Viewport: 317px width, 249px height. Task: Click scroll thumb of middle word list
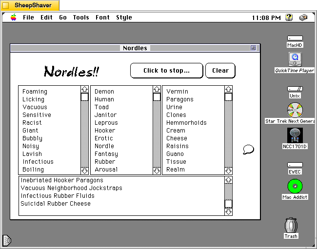pyautogui.click(x=157, y=97)
